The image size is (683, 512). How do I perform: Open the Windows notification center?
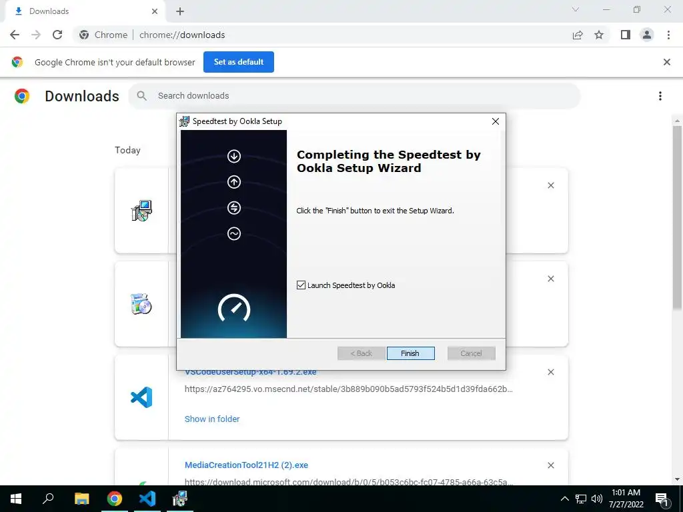[x=662, y=499]
